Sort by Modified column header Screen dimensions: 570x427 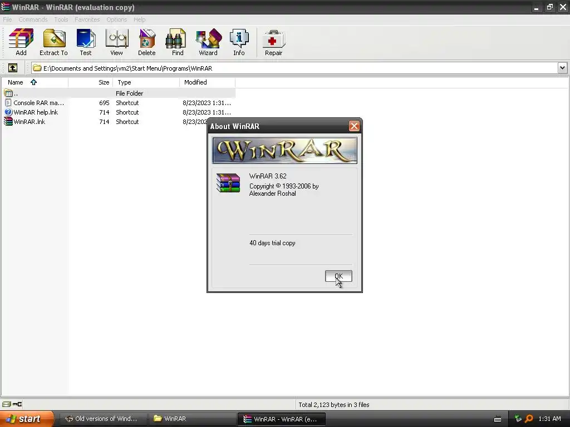[207, 82]
